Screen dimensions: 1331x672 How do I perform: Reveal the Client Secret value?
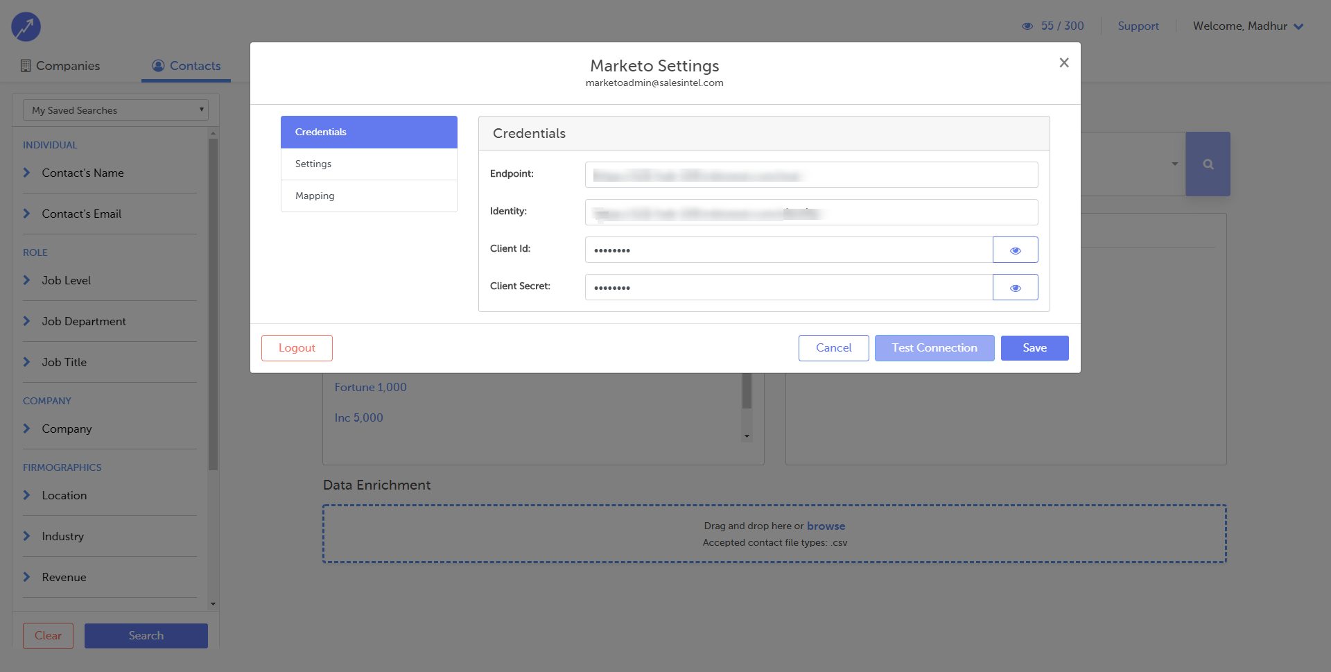[x=1015, y=287]
